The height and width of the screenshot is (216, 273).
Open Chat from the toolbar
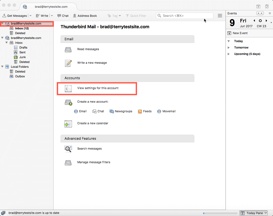tap(63, 16)
